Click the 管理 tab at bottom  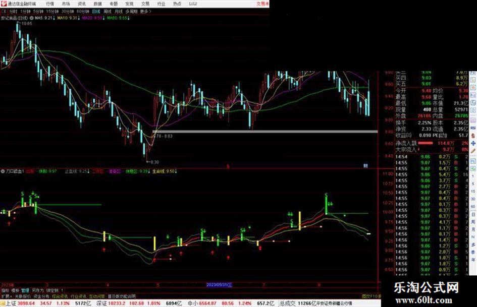coord(25,290)
